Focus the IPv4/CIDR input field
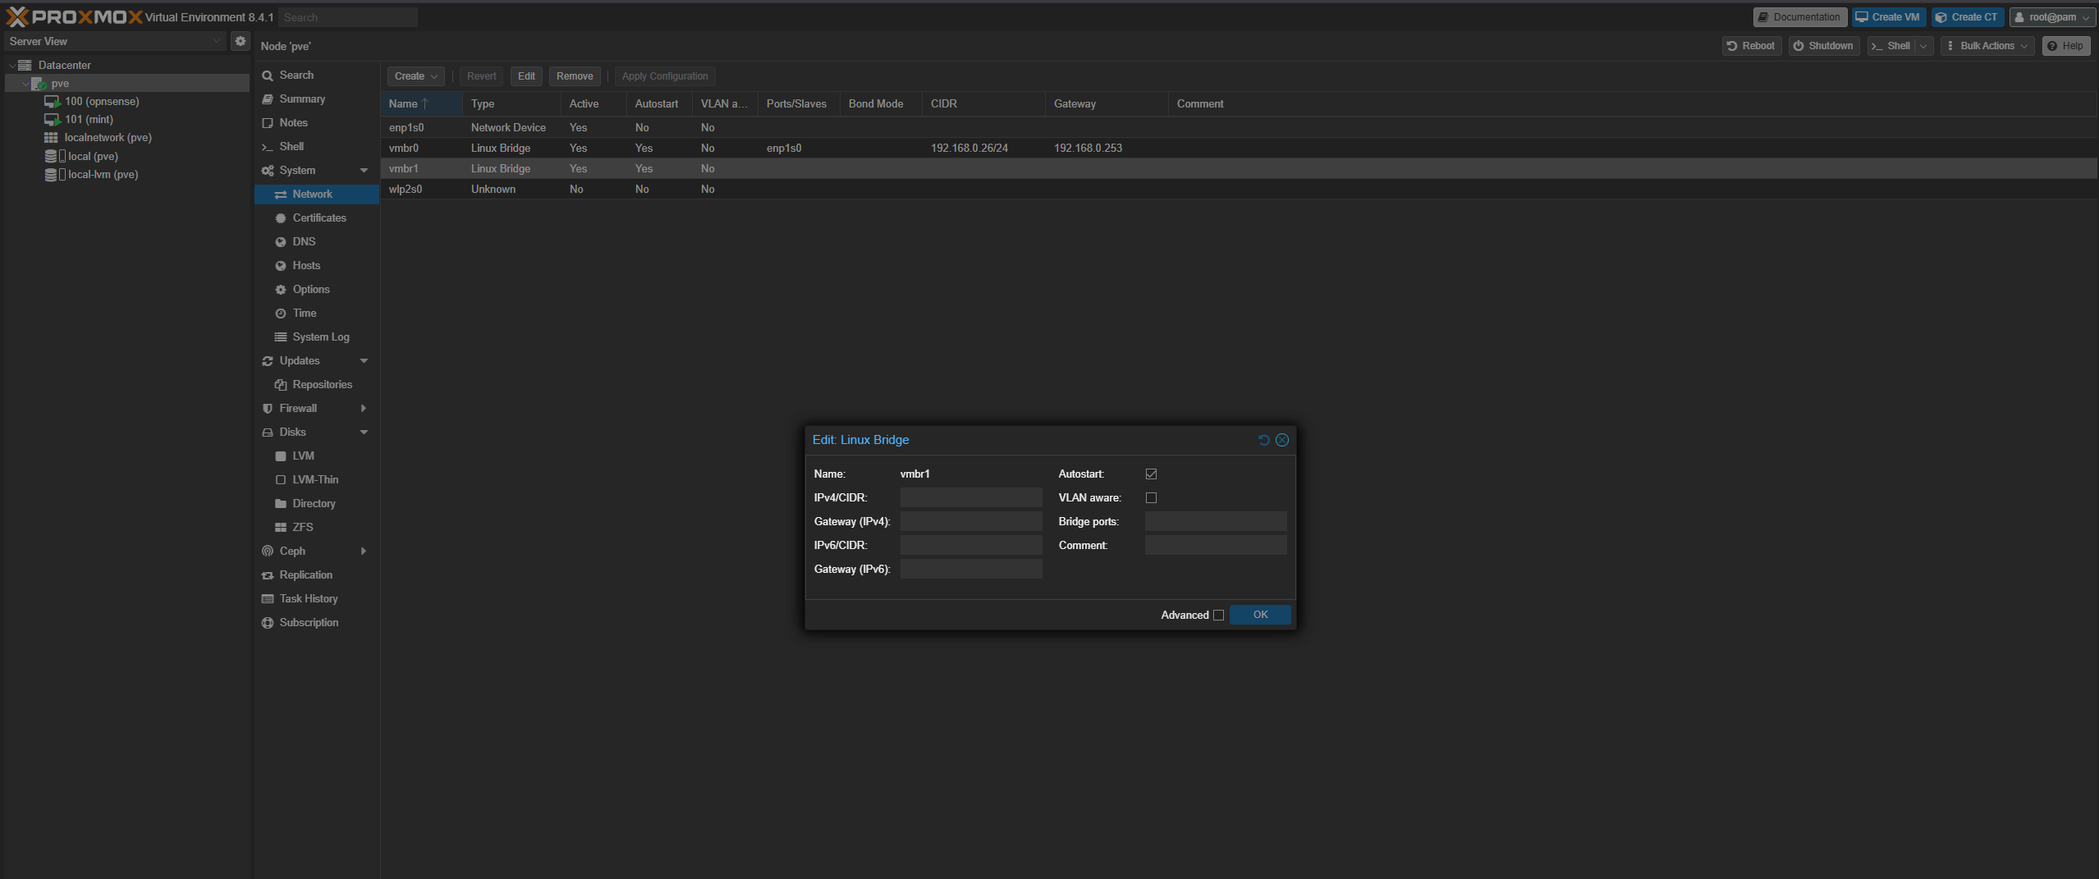The height and width of the screenshot is (879, 2099). pyautogui.click(x=970, y=497)
